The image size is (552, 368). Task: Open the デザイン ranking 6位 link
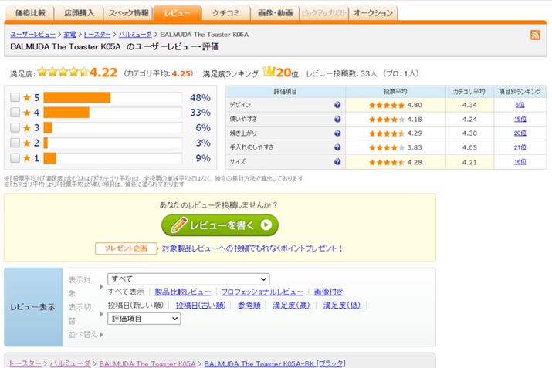coord(520,105)
